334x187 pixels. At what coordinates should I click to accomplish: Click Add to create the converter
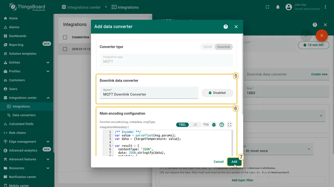[234, 162]
